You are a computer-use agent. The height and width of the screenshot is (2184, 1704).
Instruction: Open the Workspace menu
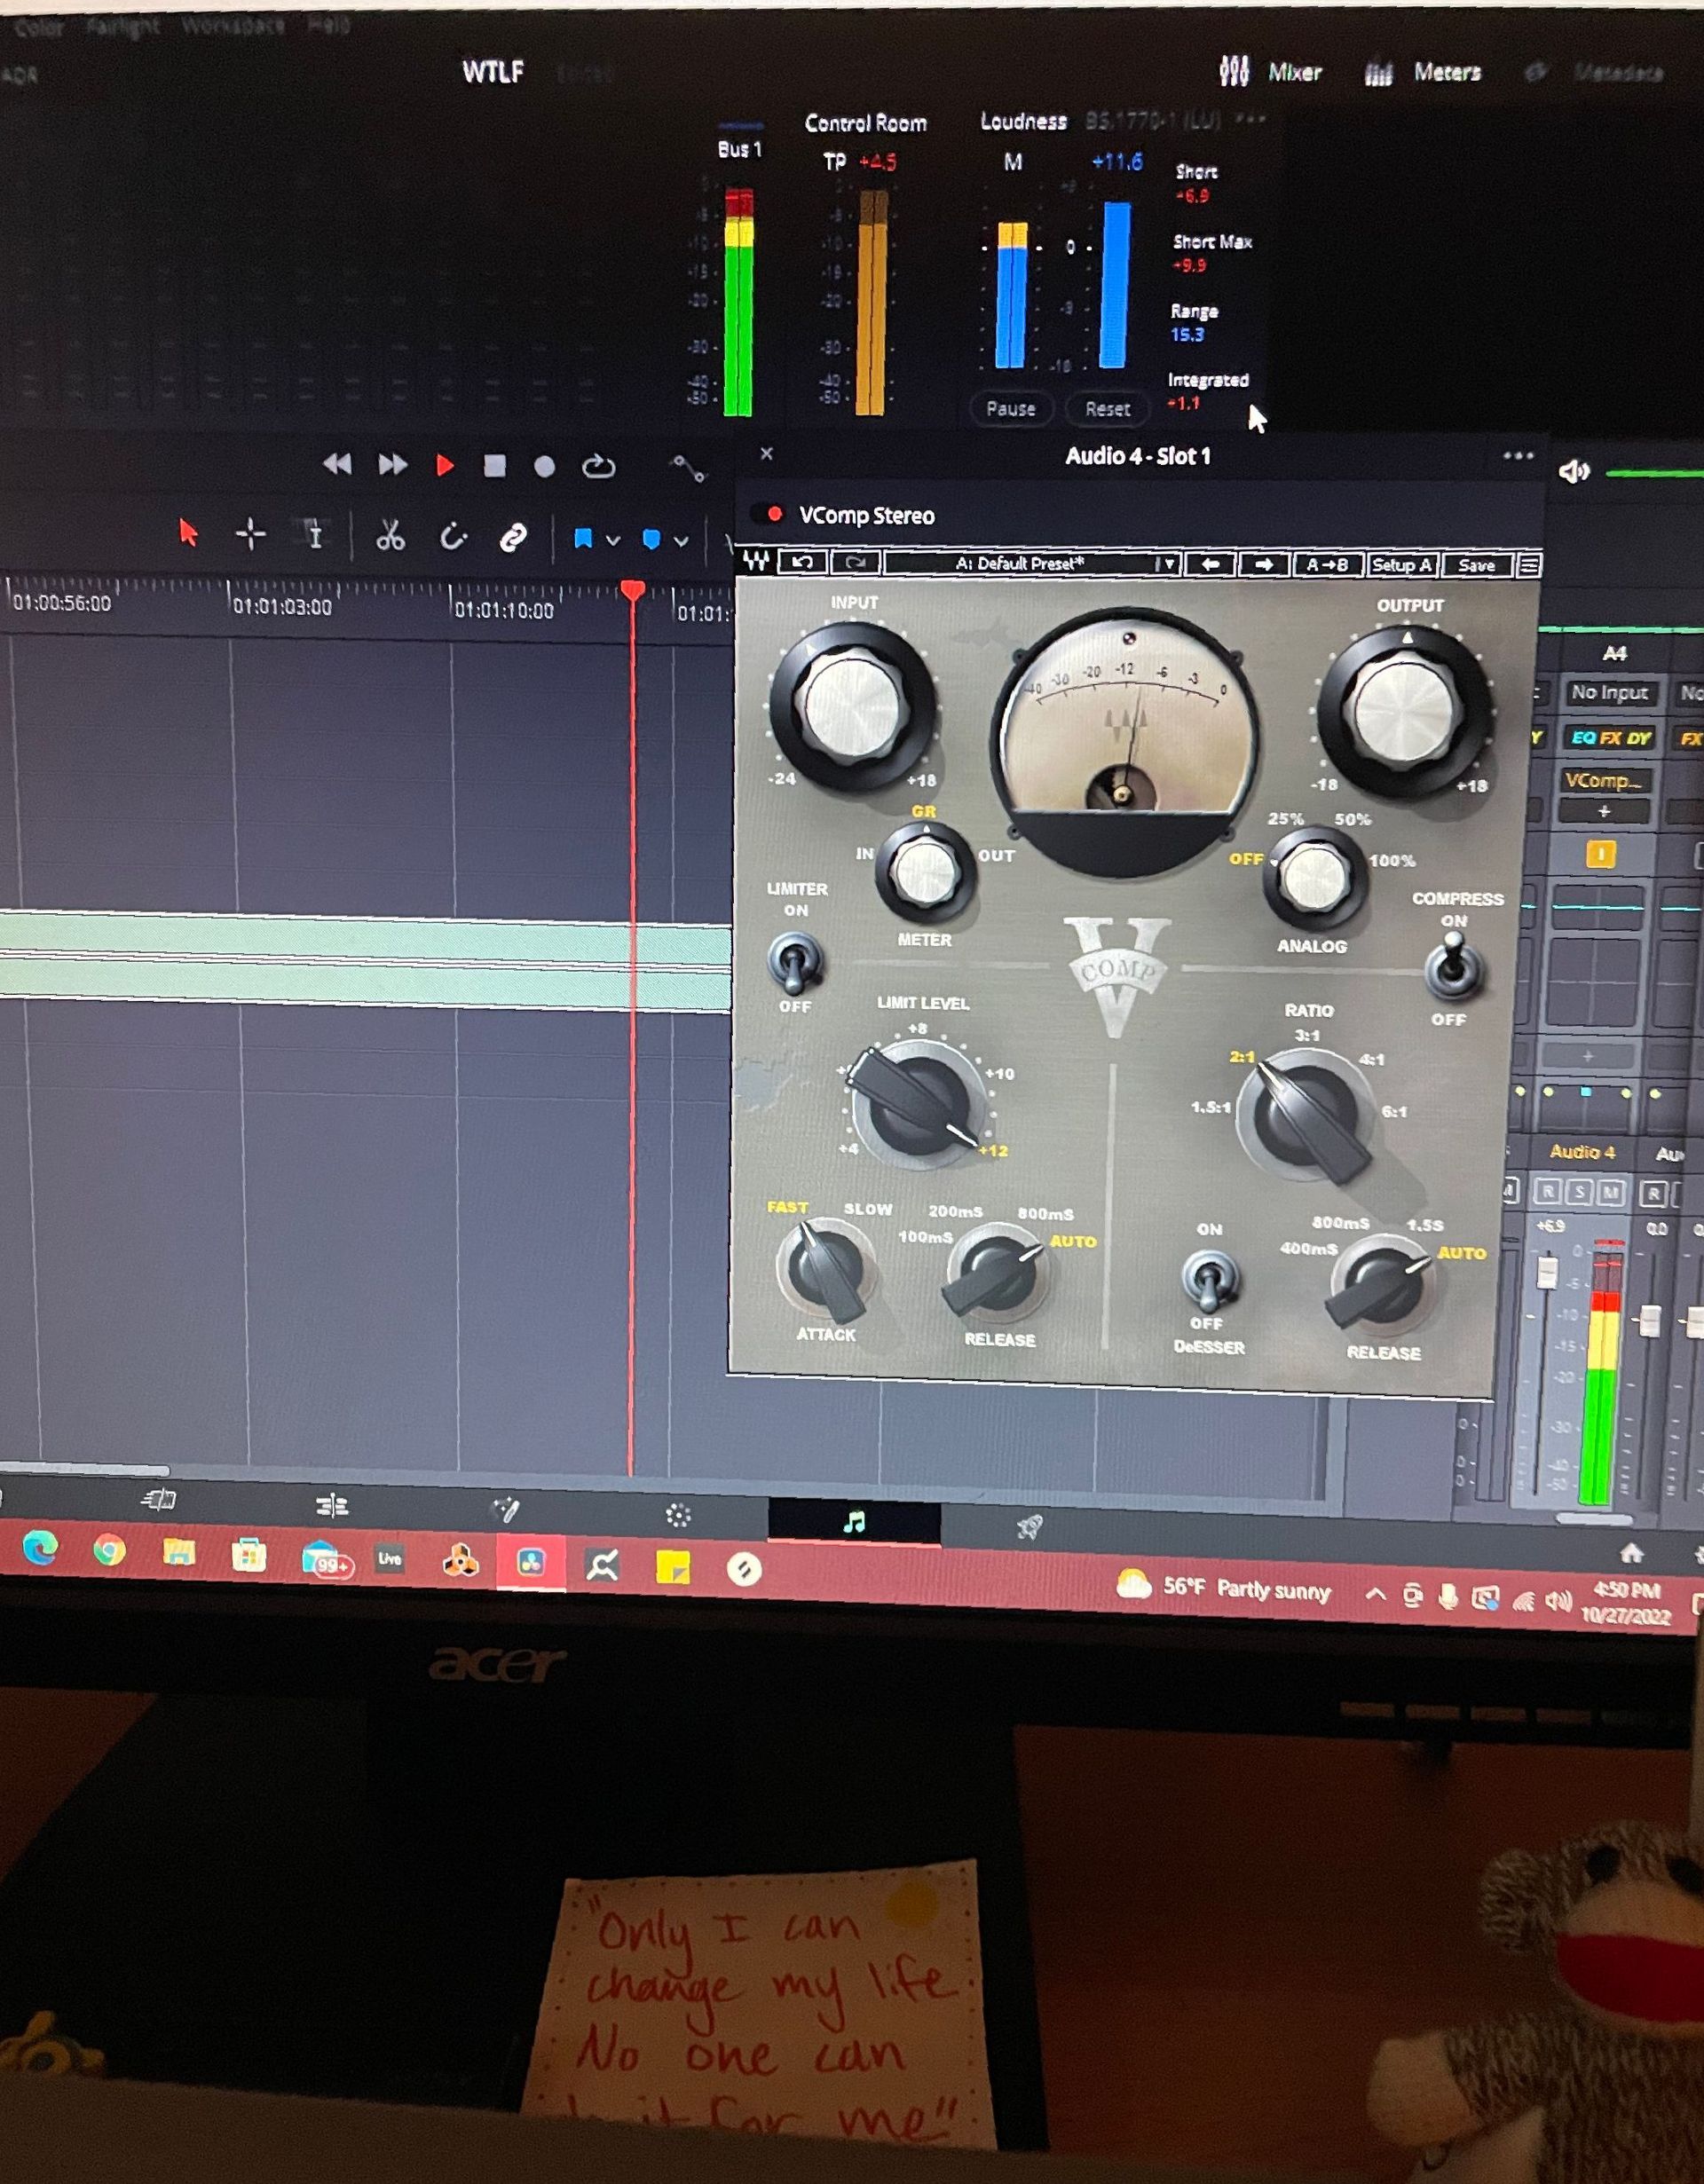(232, 25)
